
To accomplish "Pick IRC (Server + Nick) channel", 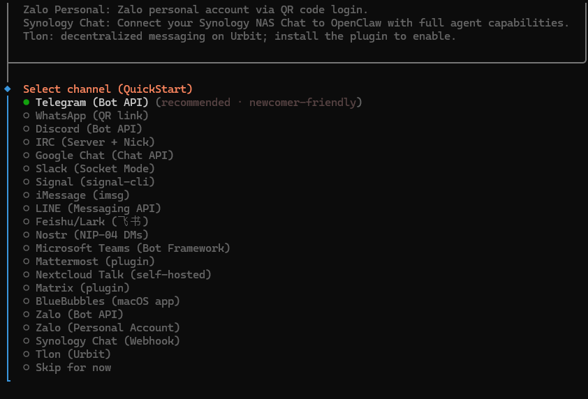I will pyautogui.click(x=95, y=142).
